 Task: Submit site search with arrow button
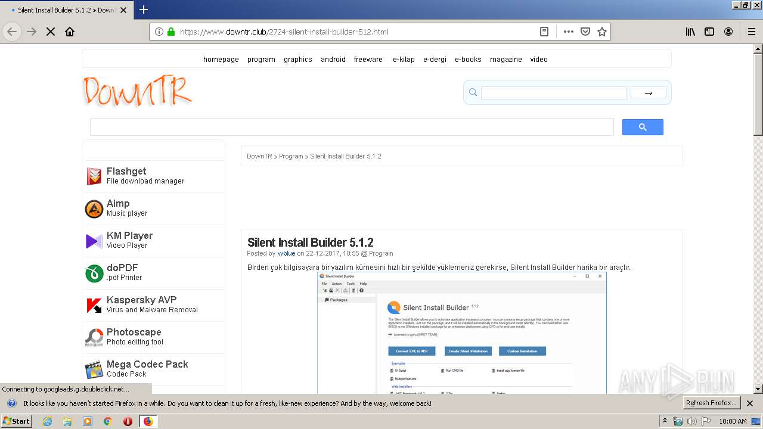coord(649,92)
